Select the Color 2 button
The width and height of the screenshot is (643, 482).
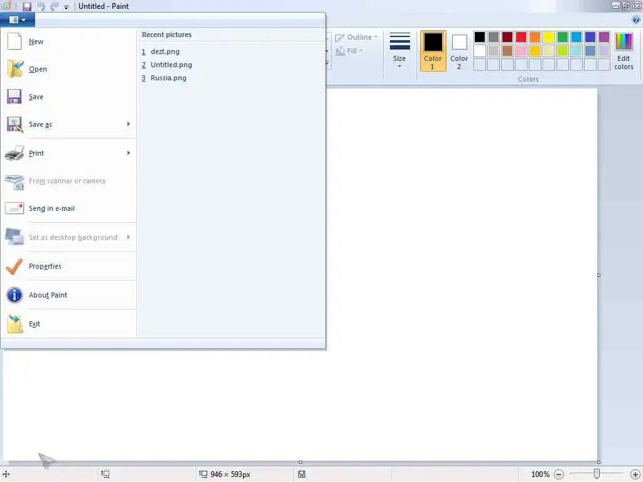tap(459, 51)
